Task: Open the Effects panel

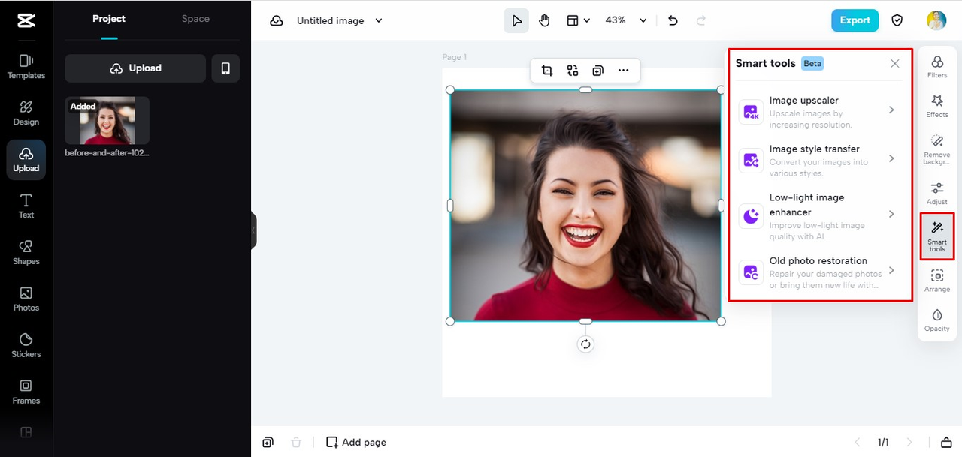Action: pos(936,106)
